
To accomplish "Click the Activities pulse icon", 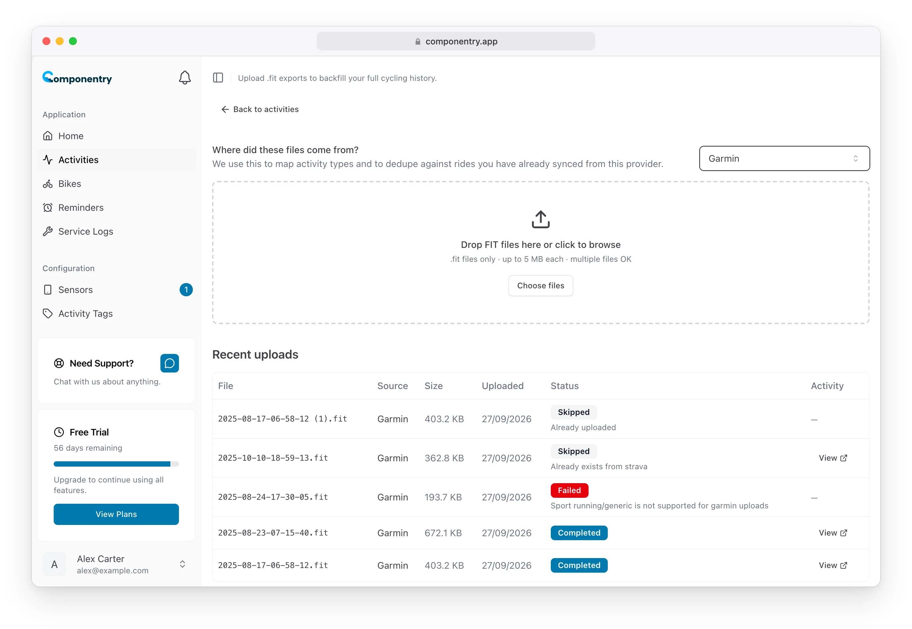I will (x=48, y=160).
